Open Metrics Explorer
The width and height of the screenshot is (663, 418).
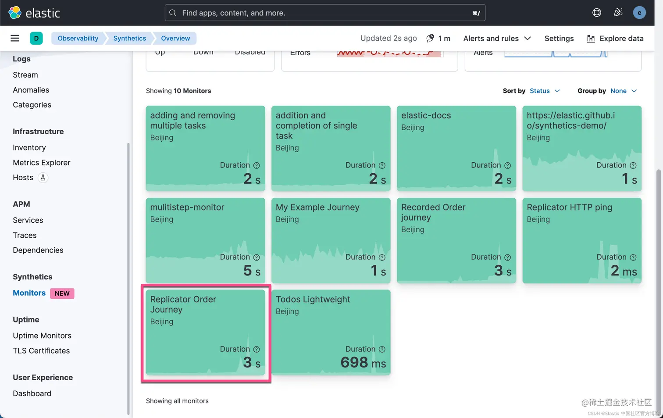click(42, 163)
